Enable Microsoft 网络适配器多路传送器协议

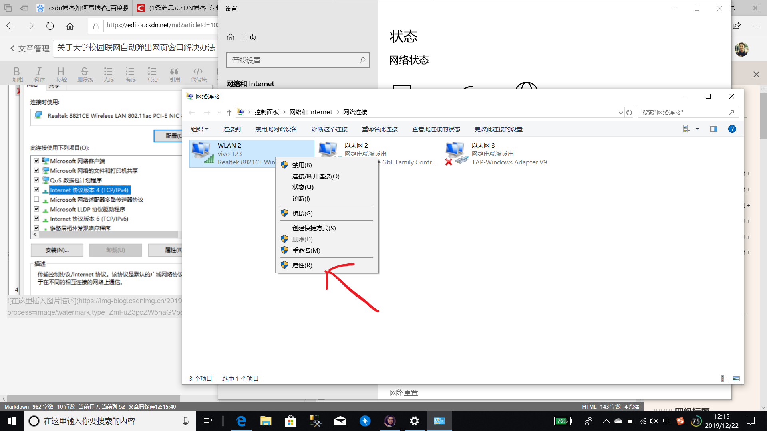[36, 200]
